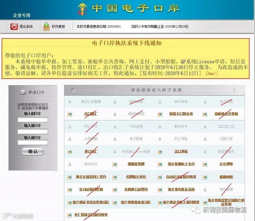This screenshot has height=221, width=255.
Task: Click the icon beside 新舱单公共查询
Action: coord(205,114)
